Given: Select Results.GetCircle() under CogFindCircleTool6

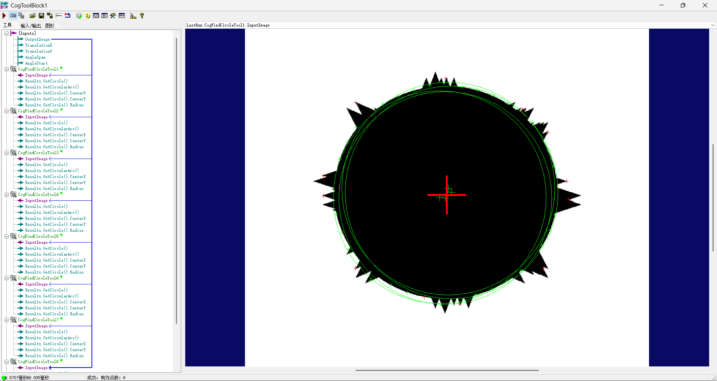Looking at the screenshot, I should coord(46,290).
